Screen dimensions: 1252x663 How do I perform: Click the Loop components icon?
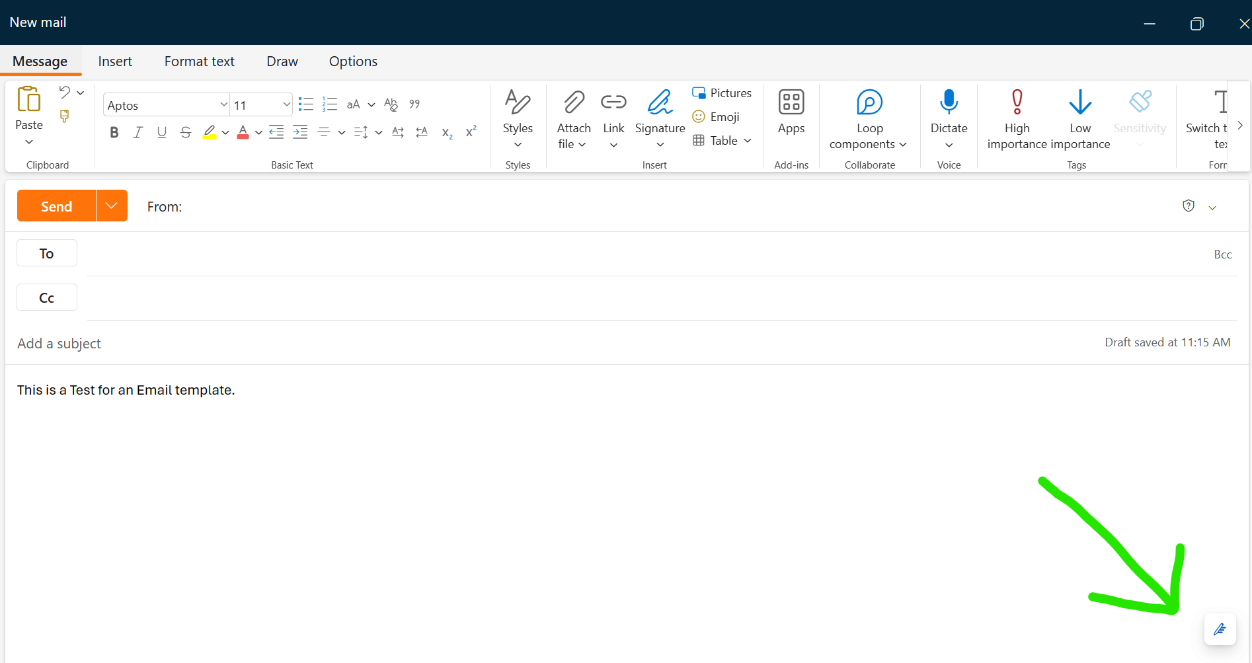[x=869, y=103]
